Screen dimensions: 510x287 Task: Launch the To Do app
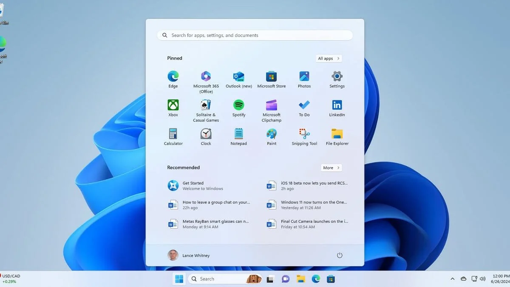click(x=304, y=108)
